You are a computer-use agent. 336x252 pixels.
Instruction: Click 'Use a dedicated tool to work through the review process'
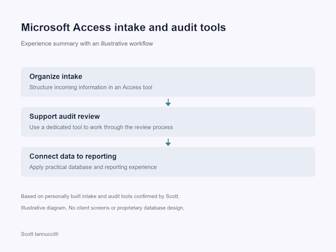pyautogui.click(x=101, y=127)
